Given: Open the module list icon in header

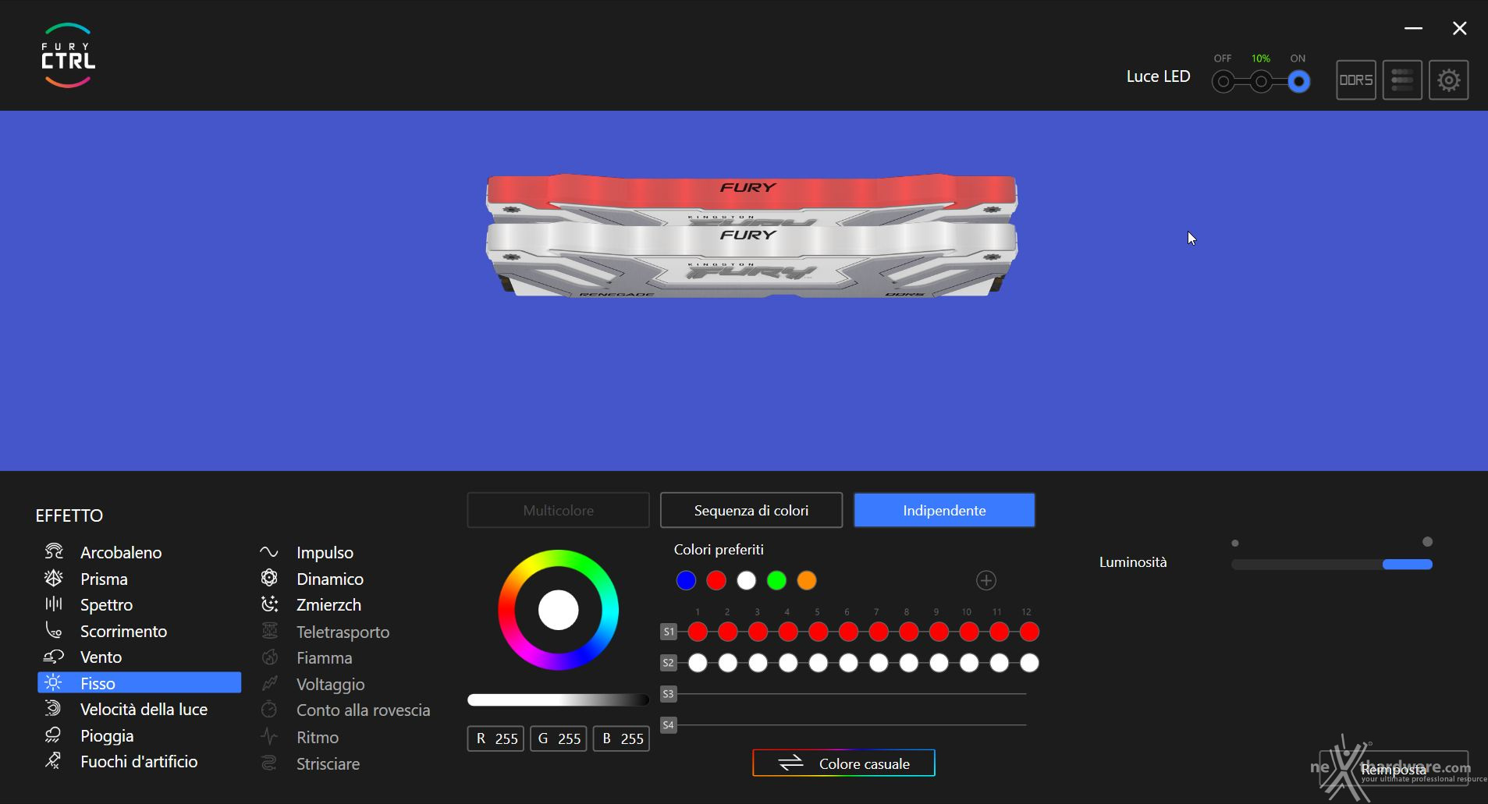Looking at the screenshot, I should coord(1402,80).
